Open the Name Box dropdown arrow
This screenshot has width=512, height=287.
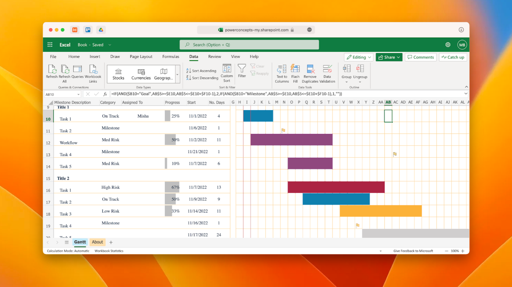(78, 94)
